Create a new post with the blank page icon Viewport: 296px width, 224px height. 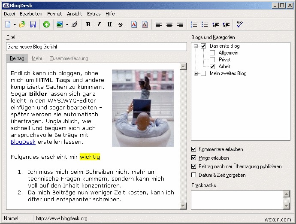tap(8, 24)
